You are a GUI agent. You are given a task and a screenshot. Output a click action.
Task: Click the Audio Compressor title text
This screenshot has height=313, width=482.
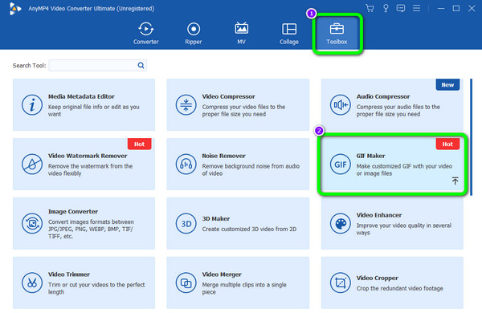click(383, 96)
